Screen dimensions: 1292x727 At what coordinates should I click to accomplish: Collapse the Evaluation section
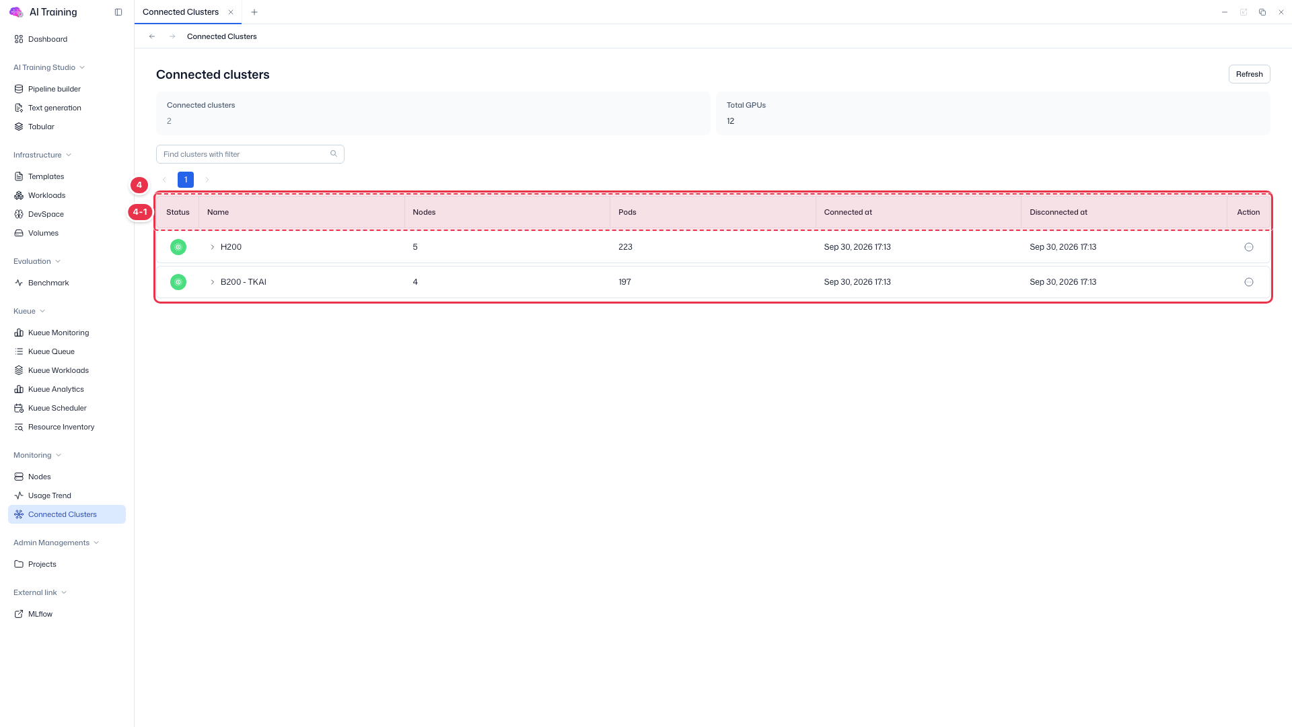coord(37,261)
